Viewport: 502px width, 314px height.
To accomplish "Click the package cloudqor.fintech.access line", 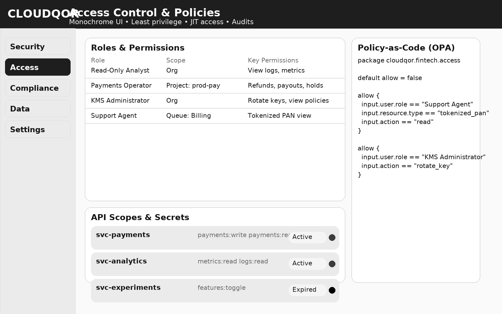I will click(409, 60).
